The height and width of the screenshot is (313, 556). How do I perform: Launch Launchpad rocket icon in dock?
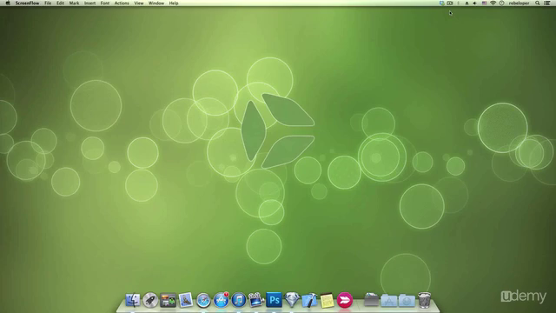(x=150, y=300)
